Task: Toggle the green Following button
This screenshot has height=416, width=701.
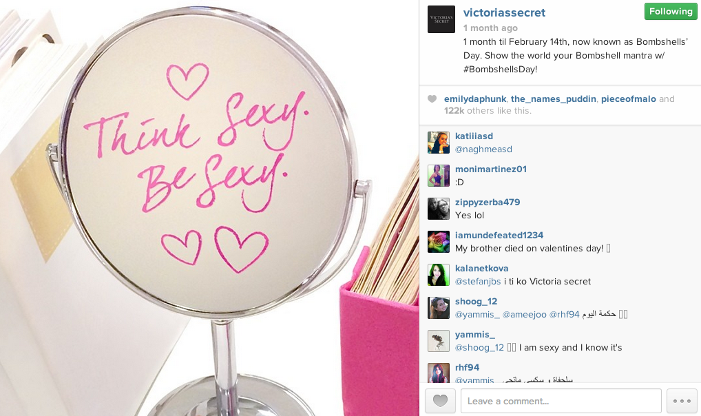Action: 671,12
